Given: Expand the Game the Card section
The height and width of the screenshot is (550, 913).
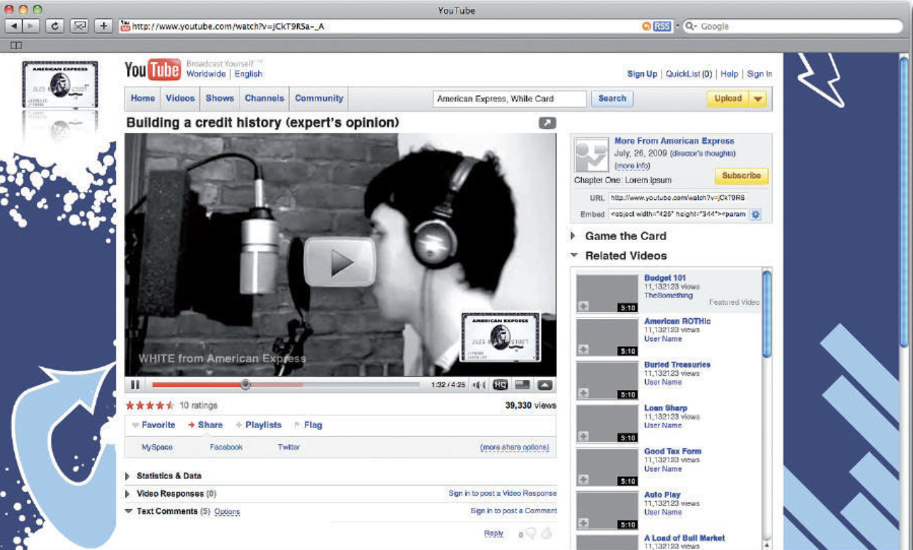Looking at the screenshot, I should (x=573, y=236).
